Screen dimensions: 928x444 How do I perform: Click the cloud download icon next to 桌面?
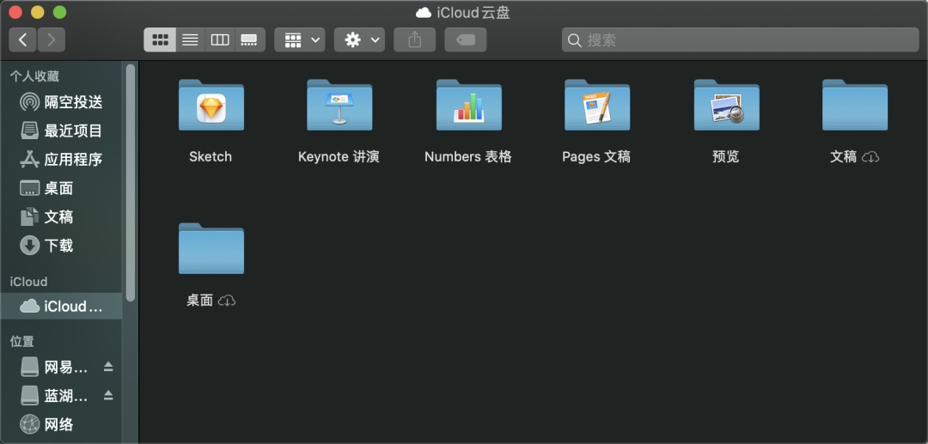coord(227,301)
